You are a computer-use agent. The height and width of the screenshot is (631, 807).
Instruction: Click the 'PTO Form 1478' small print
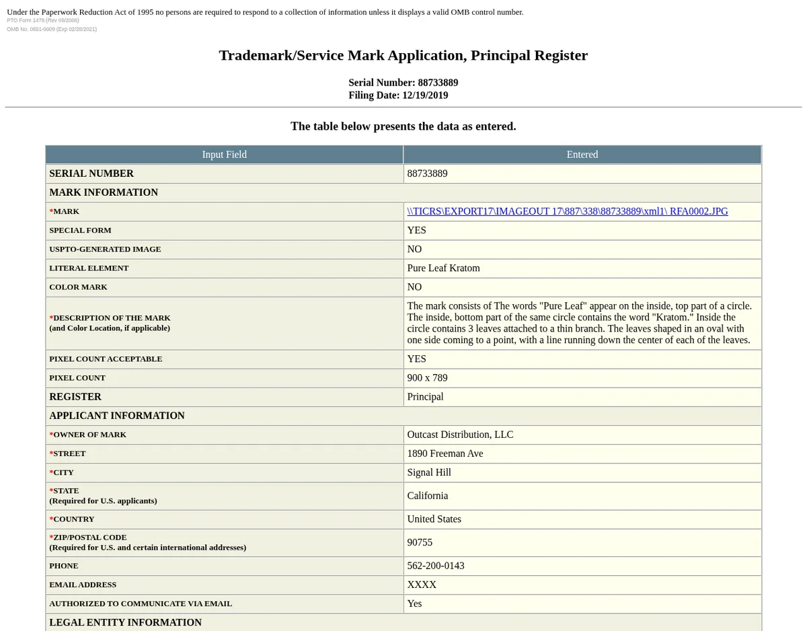point(43,20)
